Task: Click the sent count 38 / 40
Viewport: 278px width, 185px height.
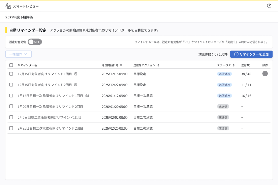Action: (246, 74)
